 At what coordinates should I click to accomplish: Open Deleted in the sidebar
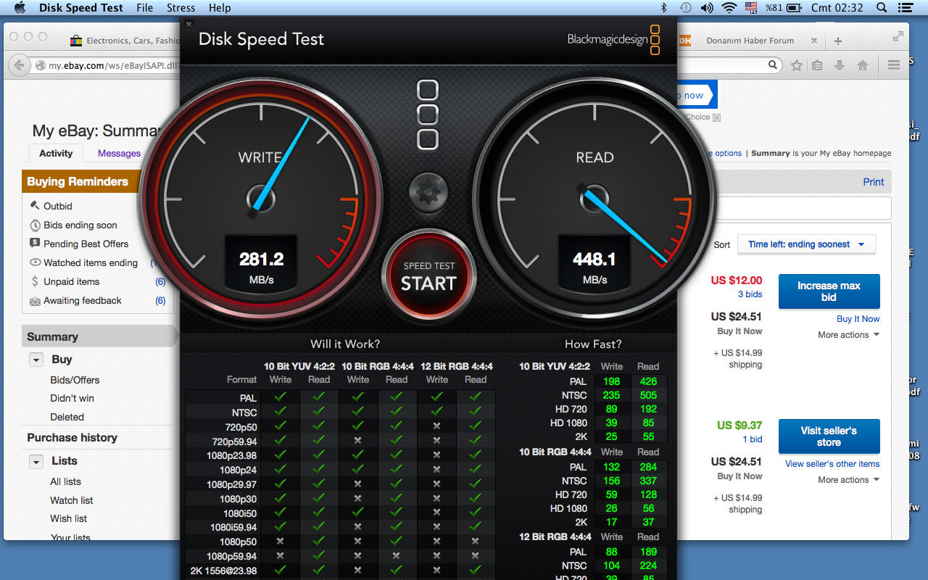[67, 417]
